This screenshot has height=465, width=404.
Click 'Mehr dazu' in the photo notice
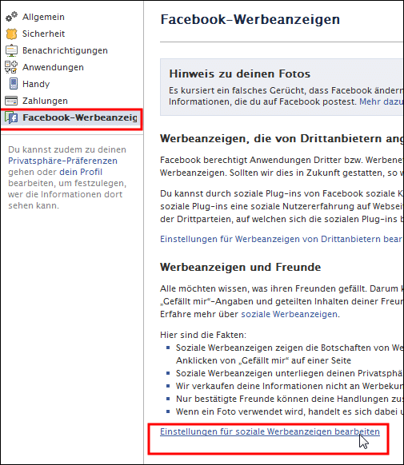(x=381, y=101)
